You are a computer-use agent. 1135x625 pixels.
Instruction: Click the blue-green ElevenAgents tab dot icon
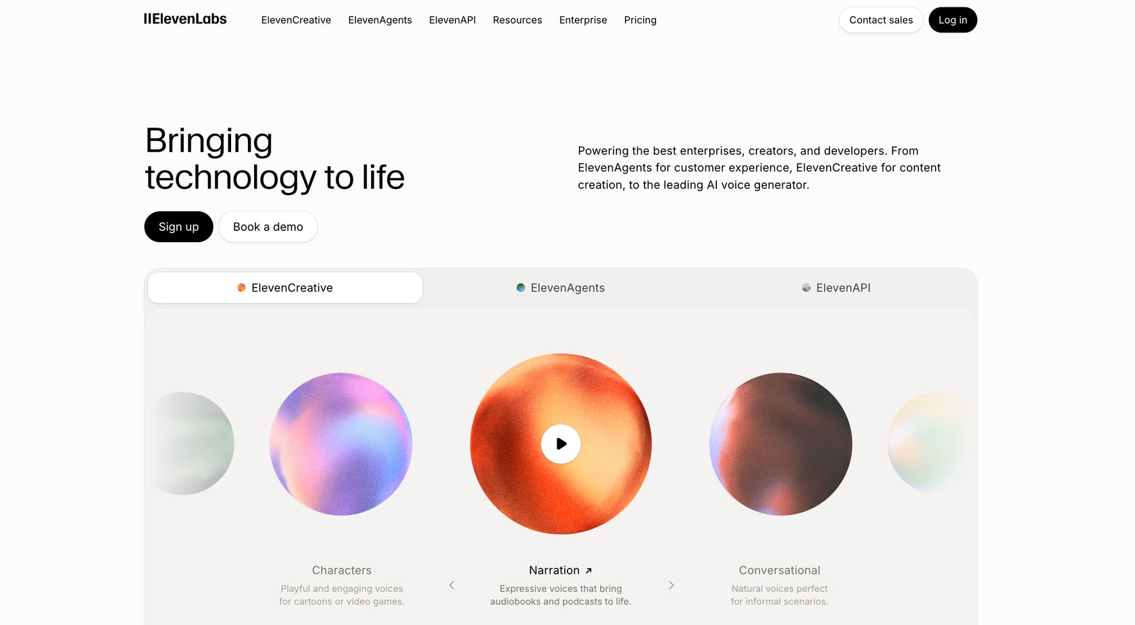point(521,288)
